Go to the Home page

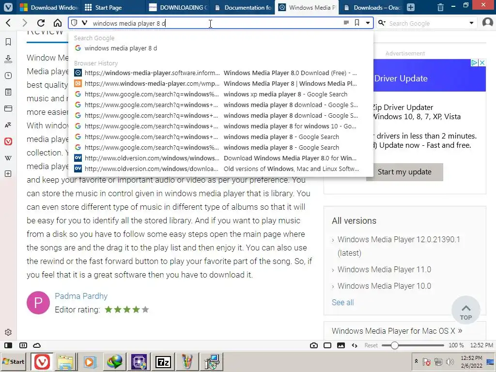tap(58, 23)
